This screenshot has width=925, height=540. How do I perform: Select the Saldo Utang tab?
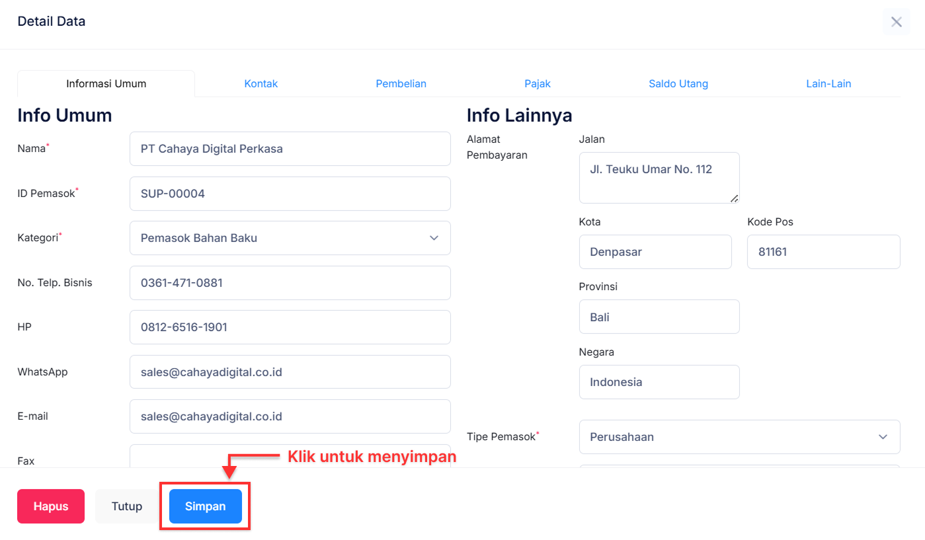pos(678,84)
